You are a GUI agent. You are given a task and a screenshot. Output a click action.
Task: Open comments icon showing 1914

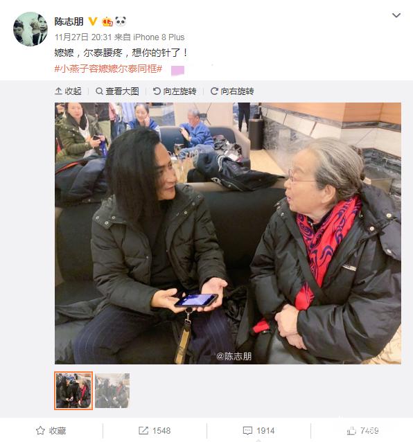tap(247, 431)
